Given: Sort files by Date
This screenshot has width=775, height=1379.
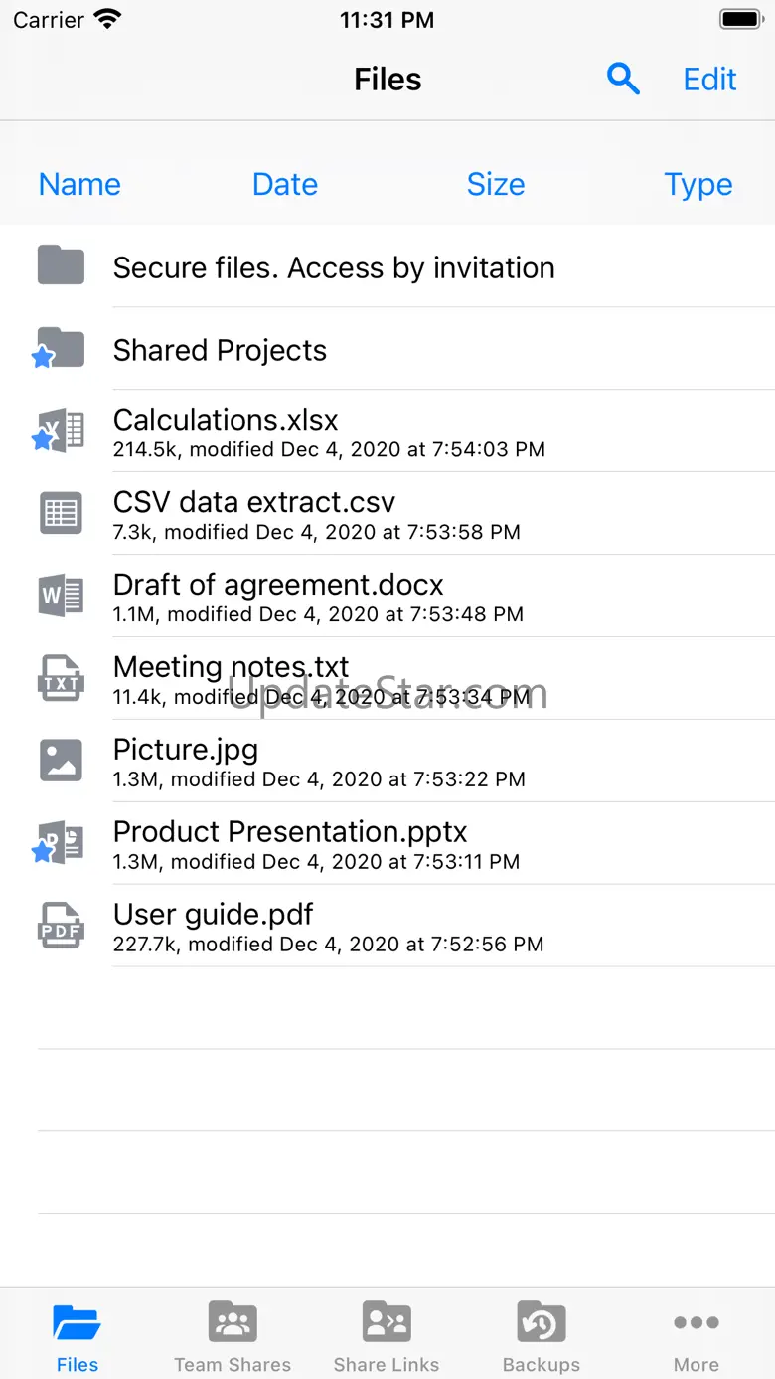Looking at the screenshot, I should point(285,184).
